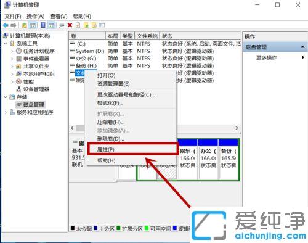Open 帮助(H) in the menu bar
Screen dimensions: 308x243
[82, 16]
